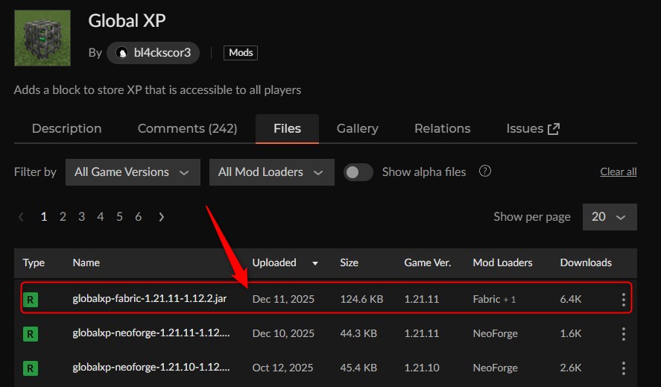Viewport: 661px width, 387px height.
Task: Open the Show per page 20 dropdown
Action: pyautogui.click(x=610, y=217)
